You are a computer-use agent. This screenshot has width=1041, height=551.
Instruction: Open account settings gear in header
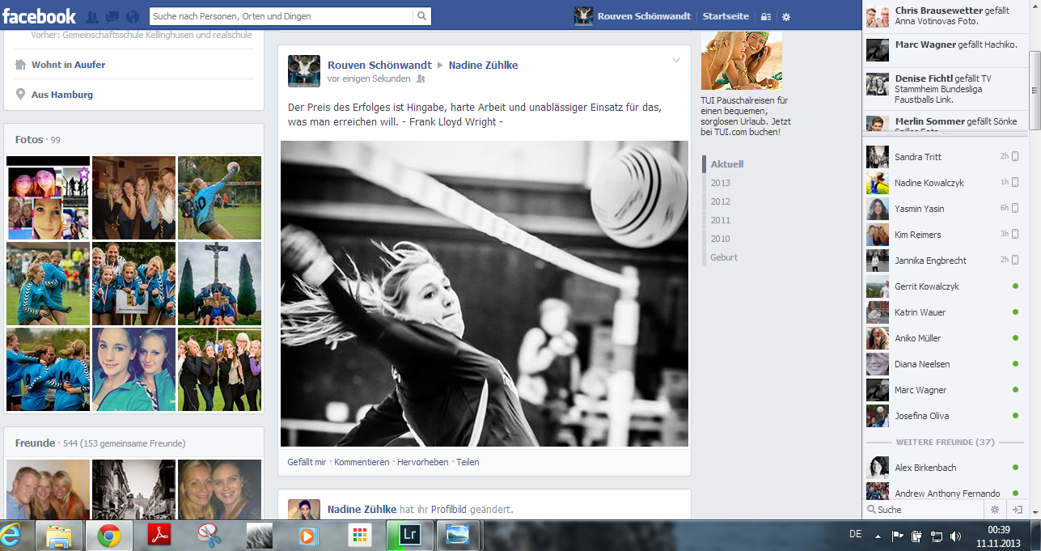pyautogui.click(x=786, y=17)
